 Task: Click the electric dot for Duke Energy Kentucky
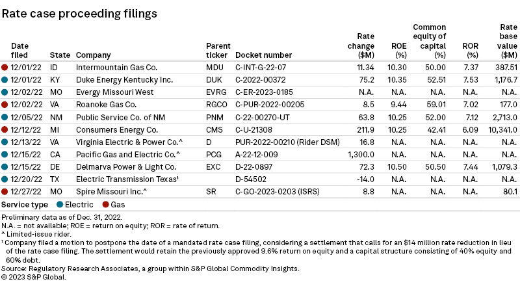pos(5,79)
